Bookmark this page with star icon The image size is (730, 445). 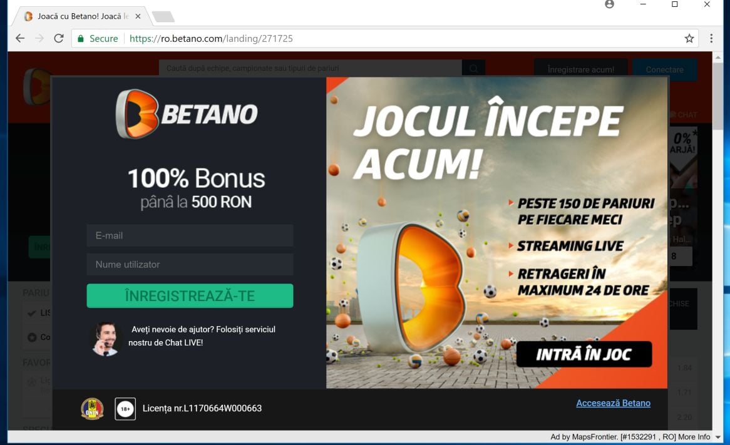(x=689, y=39)
